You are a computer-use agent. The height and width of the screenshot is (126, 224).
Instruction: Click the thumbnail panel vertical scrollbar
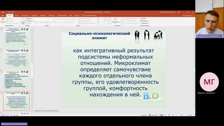[32, 70]
